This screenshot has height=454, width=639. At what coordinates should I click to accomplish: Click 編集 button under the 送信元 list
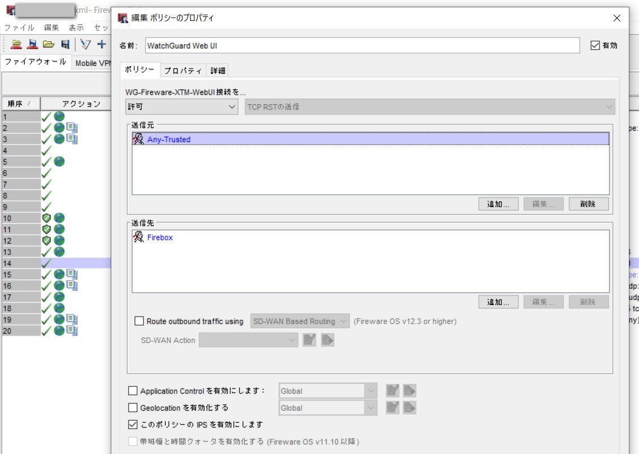(544, 204)
